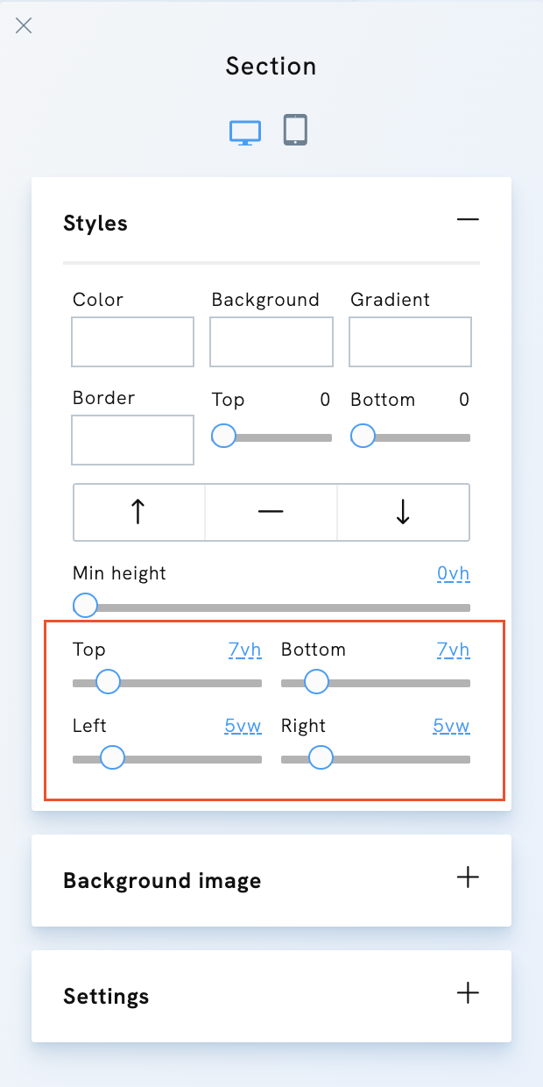Click the Bottom border slider handle

pyautogui.click(x=362, y=436)
